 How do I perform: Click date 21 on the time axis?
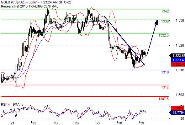click(13, 123)
